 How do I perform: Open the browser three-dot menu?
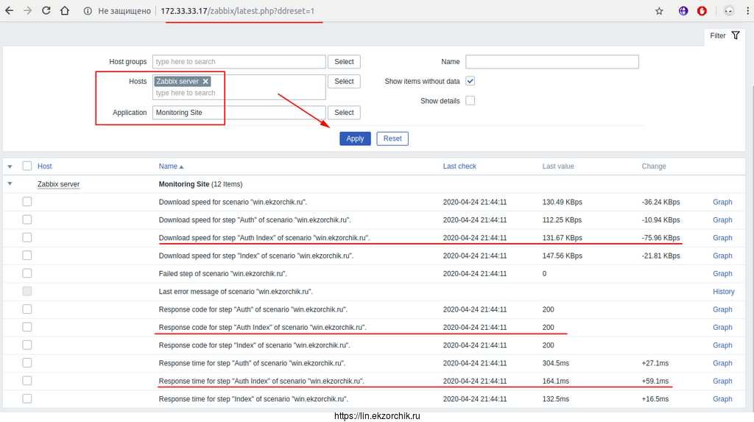tap(747, 11)
